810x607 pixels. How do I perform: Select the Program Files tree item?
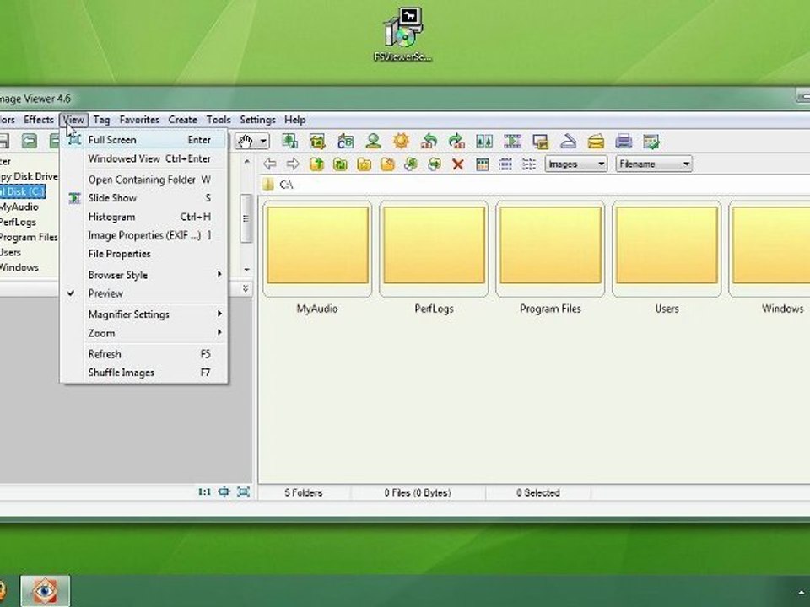tap(29, 238)
